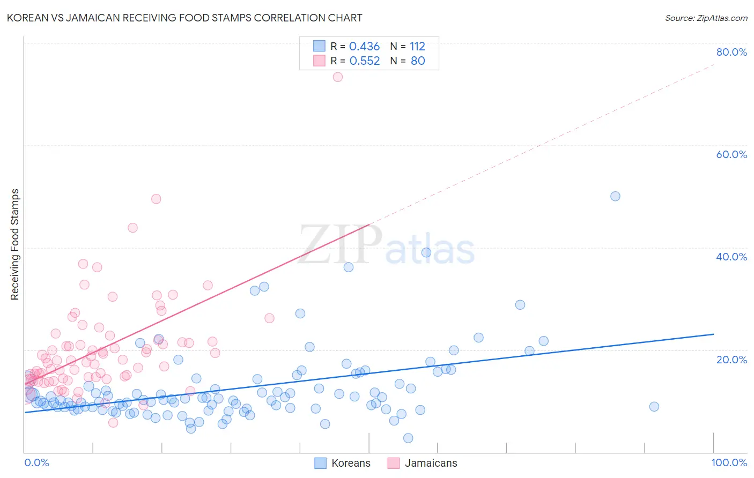This screenshot has width=754, height=478.
Task: Click the ZIPatlas watermark in chart center
Action: coord(387,244)
